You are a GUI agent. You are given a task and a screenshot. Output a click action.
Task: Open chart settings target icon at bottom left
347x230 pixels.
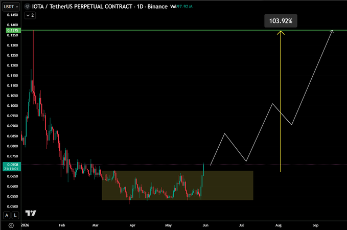coord(11,225)
